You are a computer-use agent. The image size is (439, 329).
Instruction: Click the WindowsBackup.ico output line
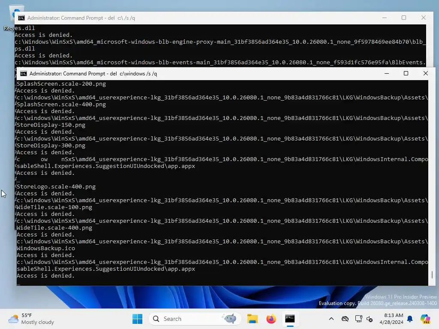[x=46, y=248]
